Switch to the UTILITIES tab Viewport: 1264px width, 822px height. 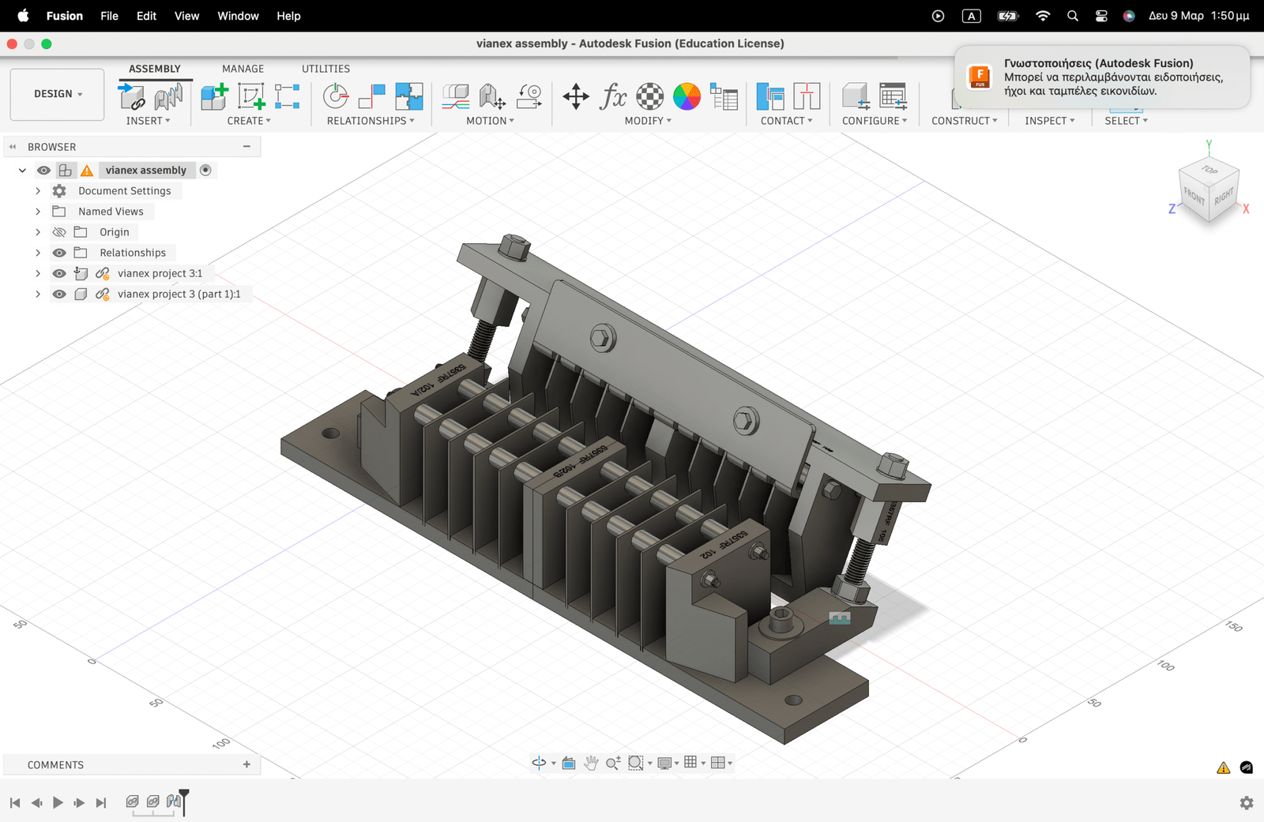pos(325,69)
